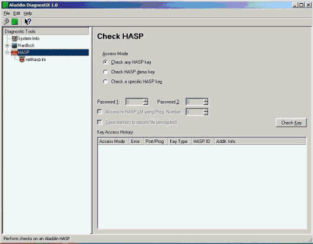Image resolution: width=313 pixels, height=244 pixels.
Task: Click the Aladdin DiagnostiX title bar icon
Action: coord(5,5)
